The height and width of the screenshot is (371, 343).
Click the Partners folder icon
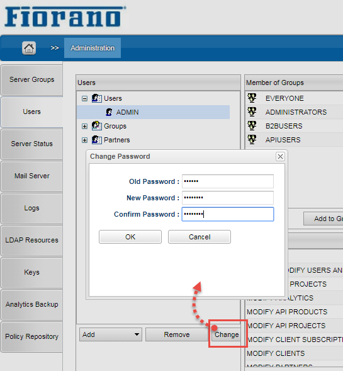pyautogui.click(x=97, y=140)
